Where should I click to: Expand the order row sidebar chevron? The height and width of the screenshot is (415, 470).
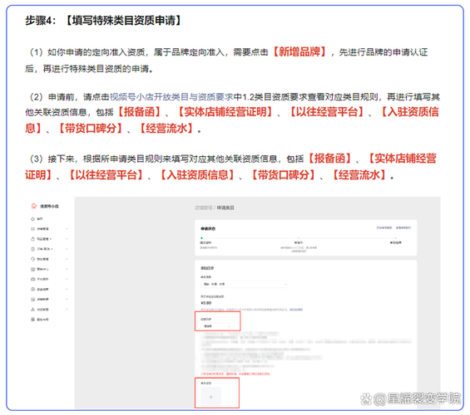67,249
